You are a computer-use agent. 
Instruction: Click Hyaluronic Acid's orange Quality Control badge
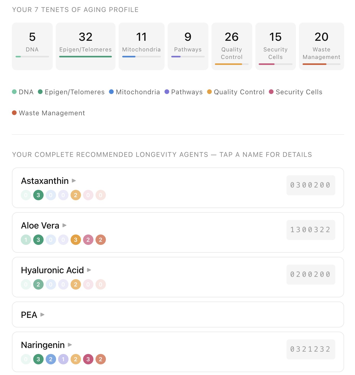pyautogui.click(x=76, y=284)
